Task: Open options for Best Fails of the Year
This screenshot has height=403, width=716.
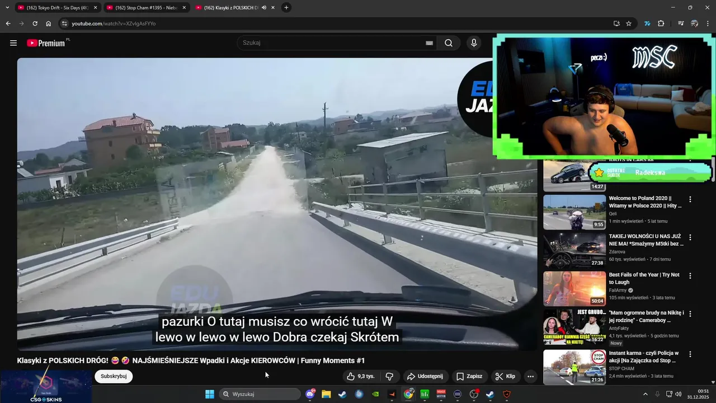Action: 690,276
